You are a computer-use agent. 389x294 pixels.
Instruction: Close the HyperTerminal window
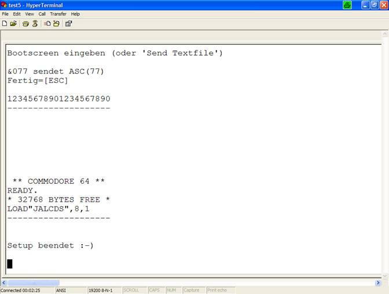[x=384, y=5]
